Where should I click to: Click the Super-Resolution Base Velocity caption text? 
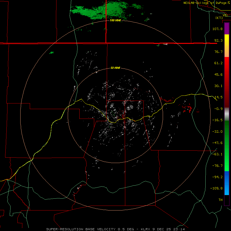click(x=115, y=229)
